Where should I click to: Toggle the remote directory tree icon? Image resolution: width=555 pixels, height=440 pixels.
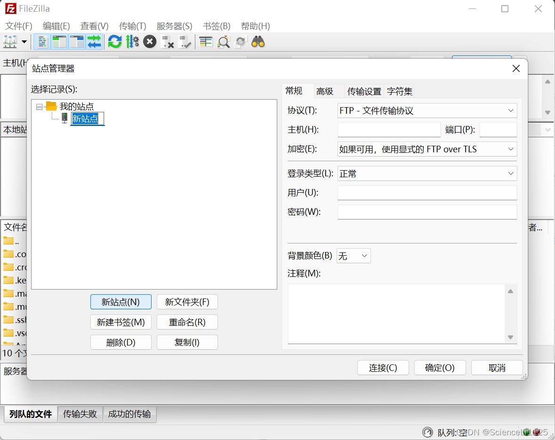[77, 42]
